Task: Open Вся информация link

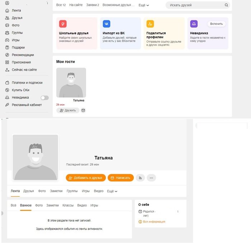Action: pos(154,222)
